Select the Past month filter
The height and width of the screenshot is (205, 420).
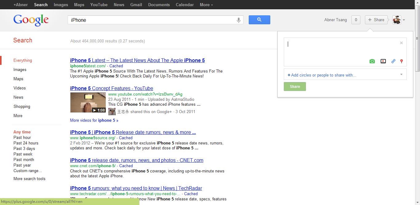[24, 160]
